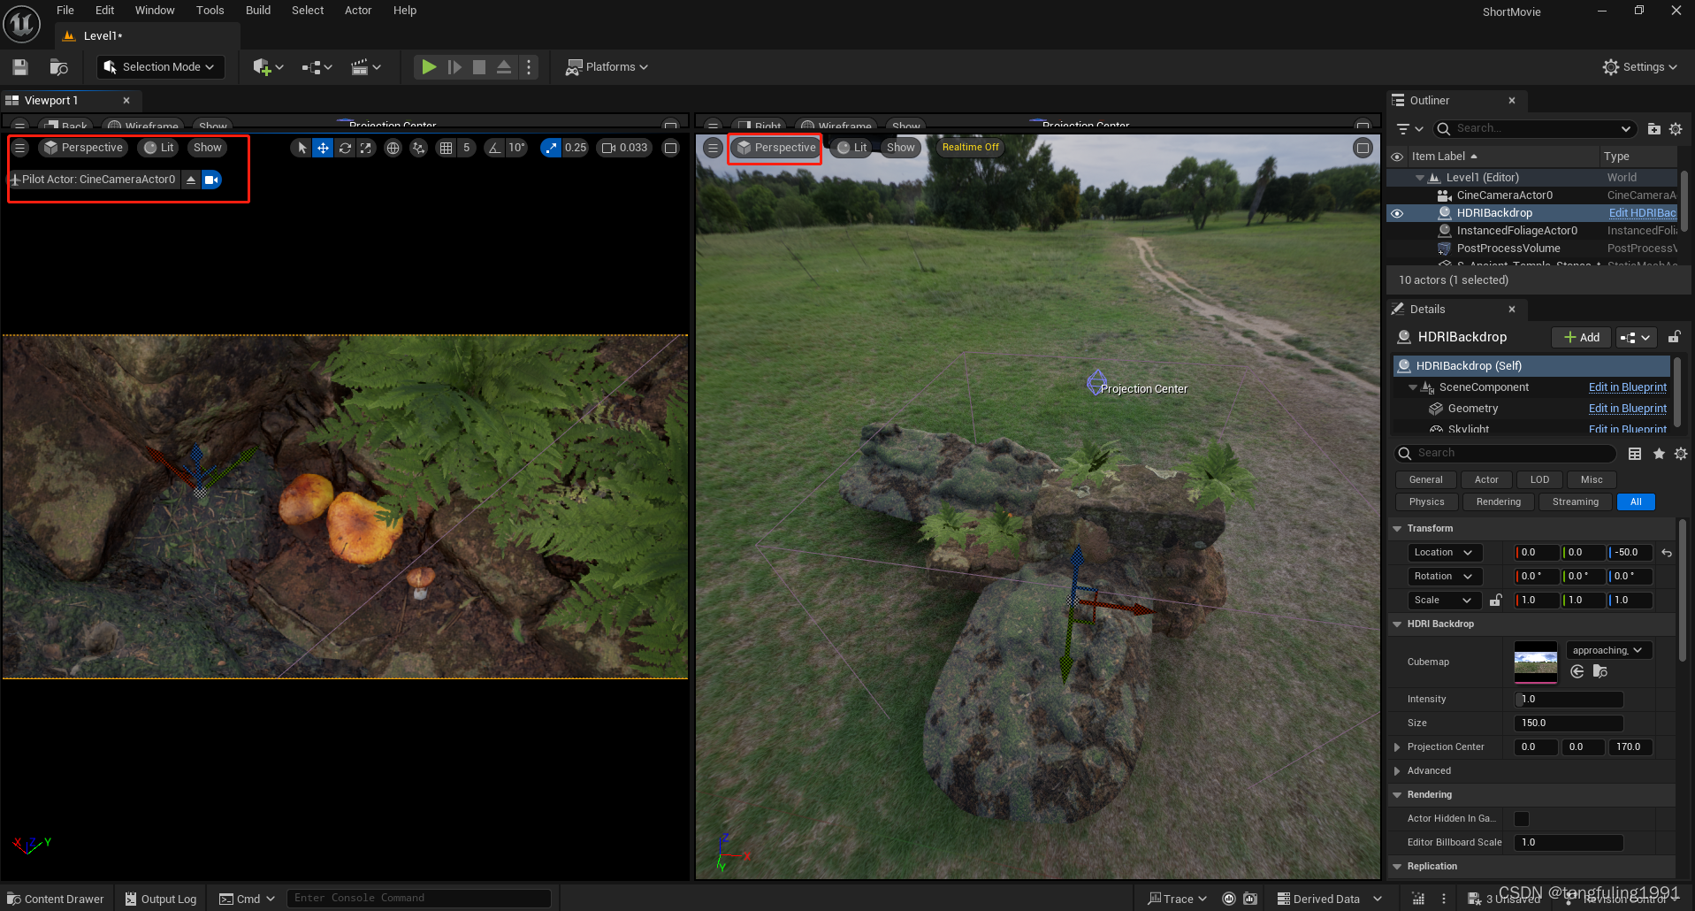This screenshot has width=1695, height=911.
Task: Open the Tools menu
Action: [x=210, y=11]
